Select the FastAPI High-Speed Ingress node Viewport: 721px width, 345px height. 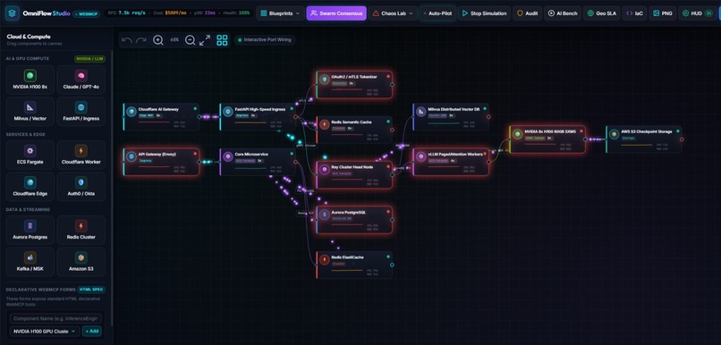258,117
